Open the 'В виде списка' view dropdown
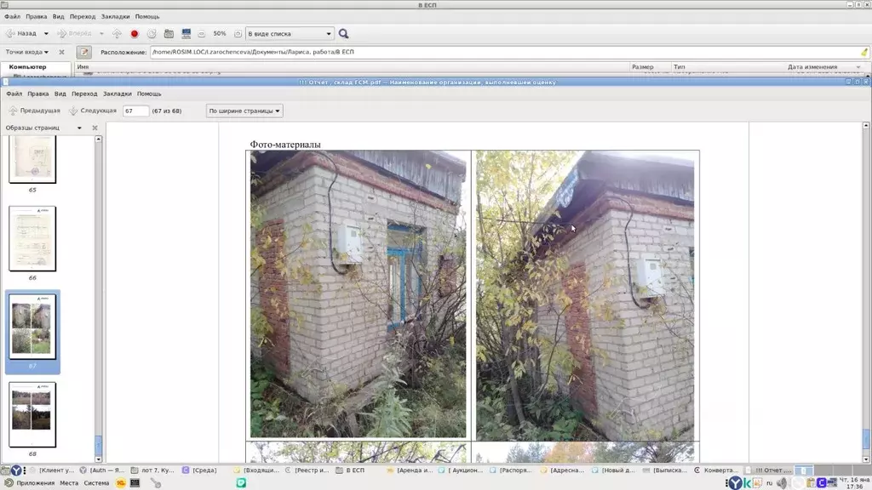Screen dimensions: 872x490 [x=290, y=34]
